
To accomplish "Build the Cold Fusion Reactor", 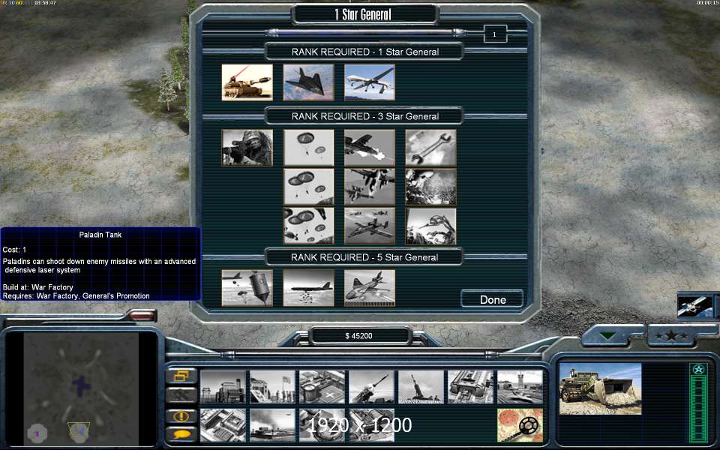I will coord(223,387).
